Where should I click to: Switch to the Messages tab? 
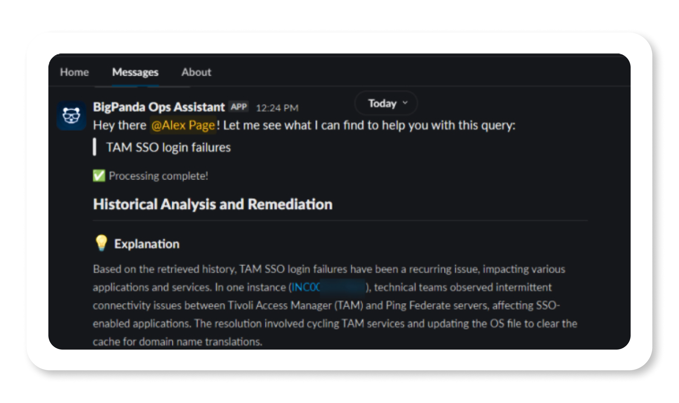click(x=135, y=72)
